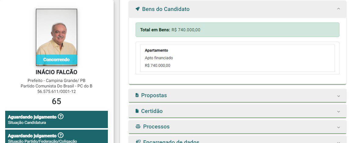355x143 pixels.
Task: Click the Total em Bens summary banner
Action: 237,30
